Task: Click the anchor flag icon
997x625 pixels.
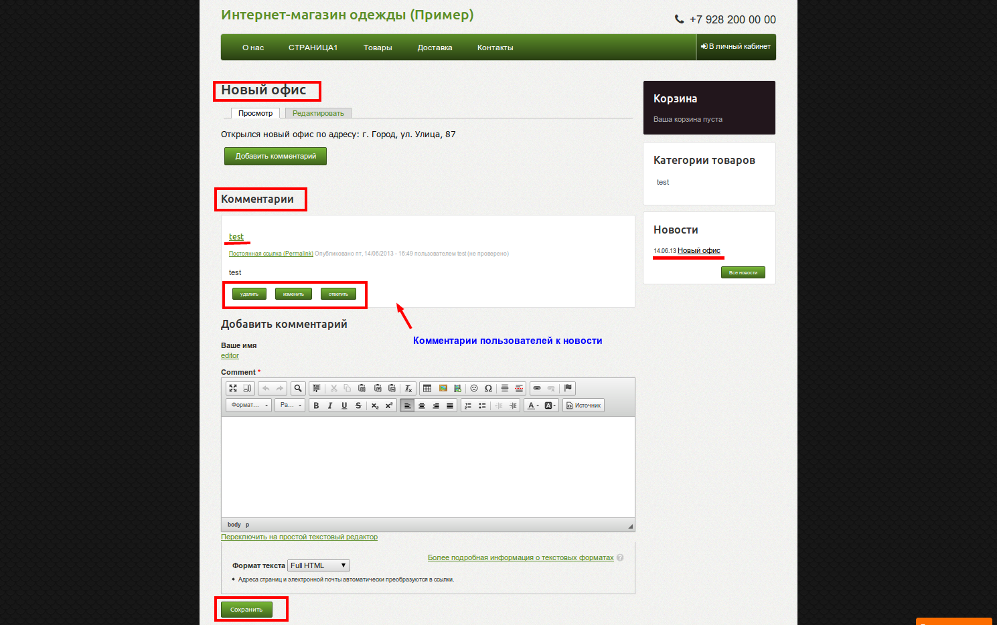Action: click(568, 388)
